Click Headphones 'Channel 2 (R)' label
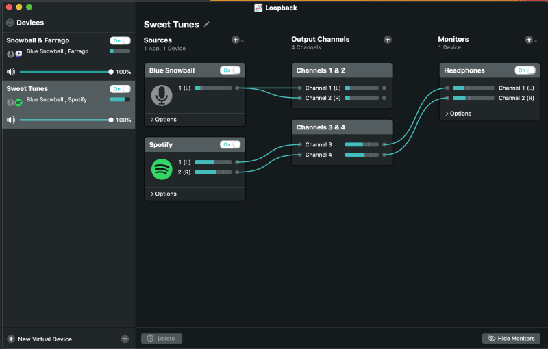Screen dimensions: 548x349 [x=516, y=98]
